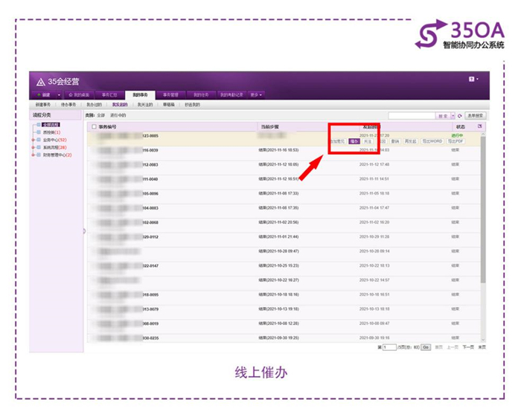The width and height of the screenshot is (521, 420).
Task: Click the refresh icon beside search
Action: 459,116
